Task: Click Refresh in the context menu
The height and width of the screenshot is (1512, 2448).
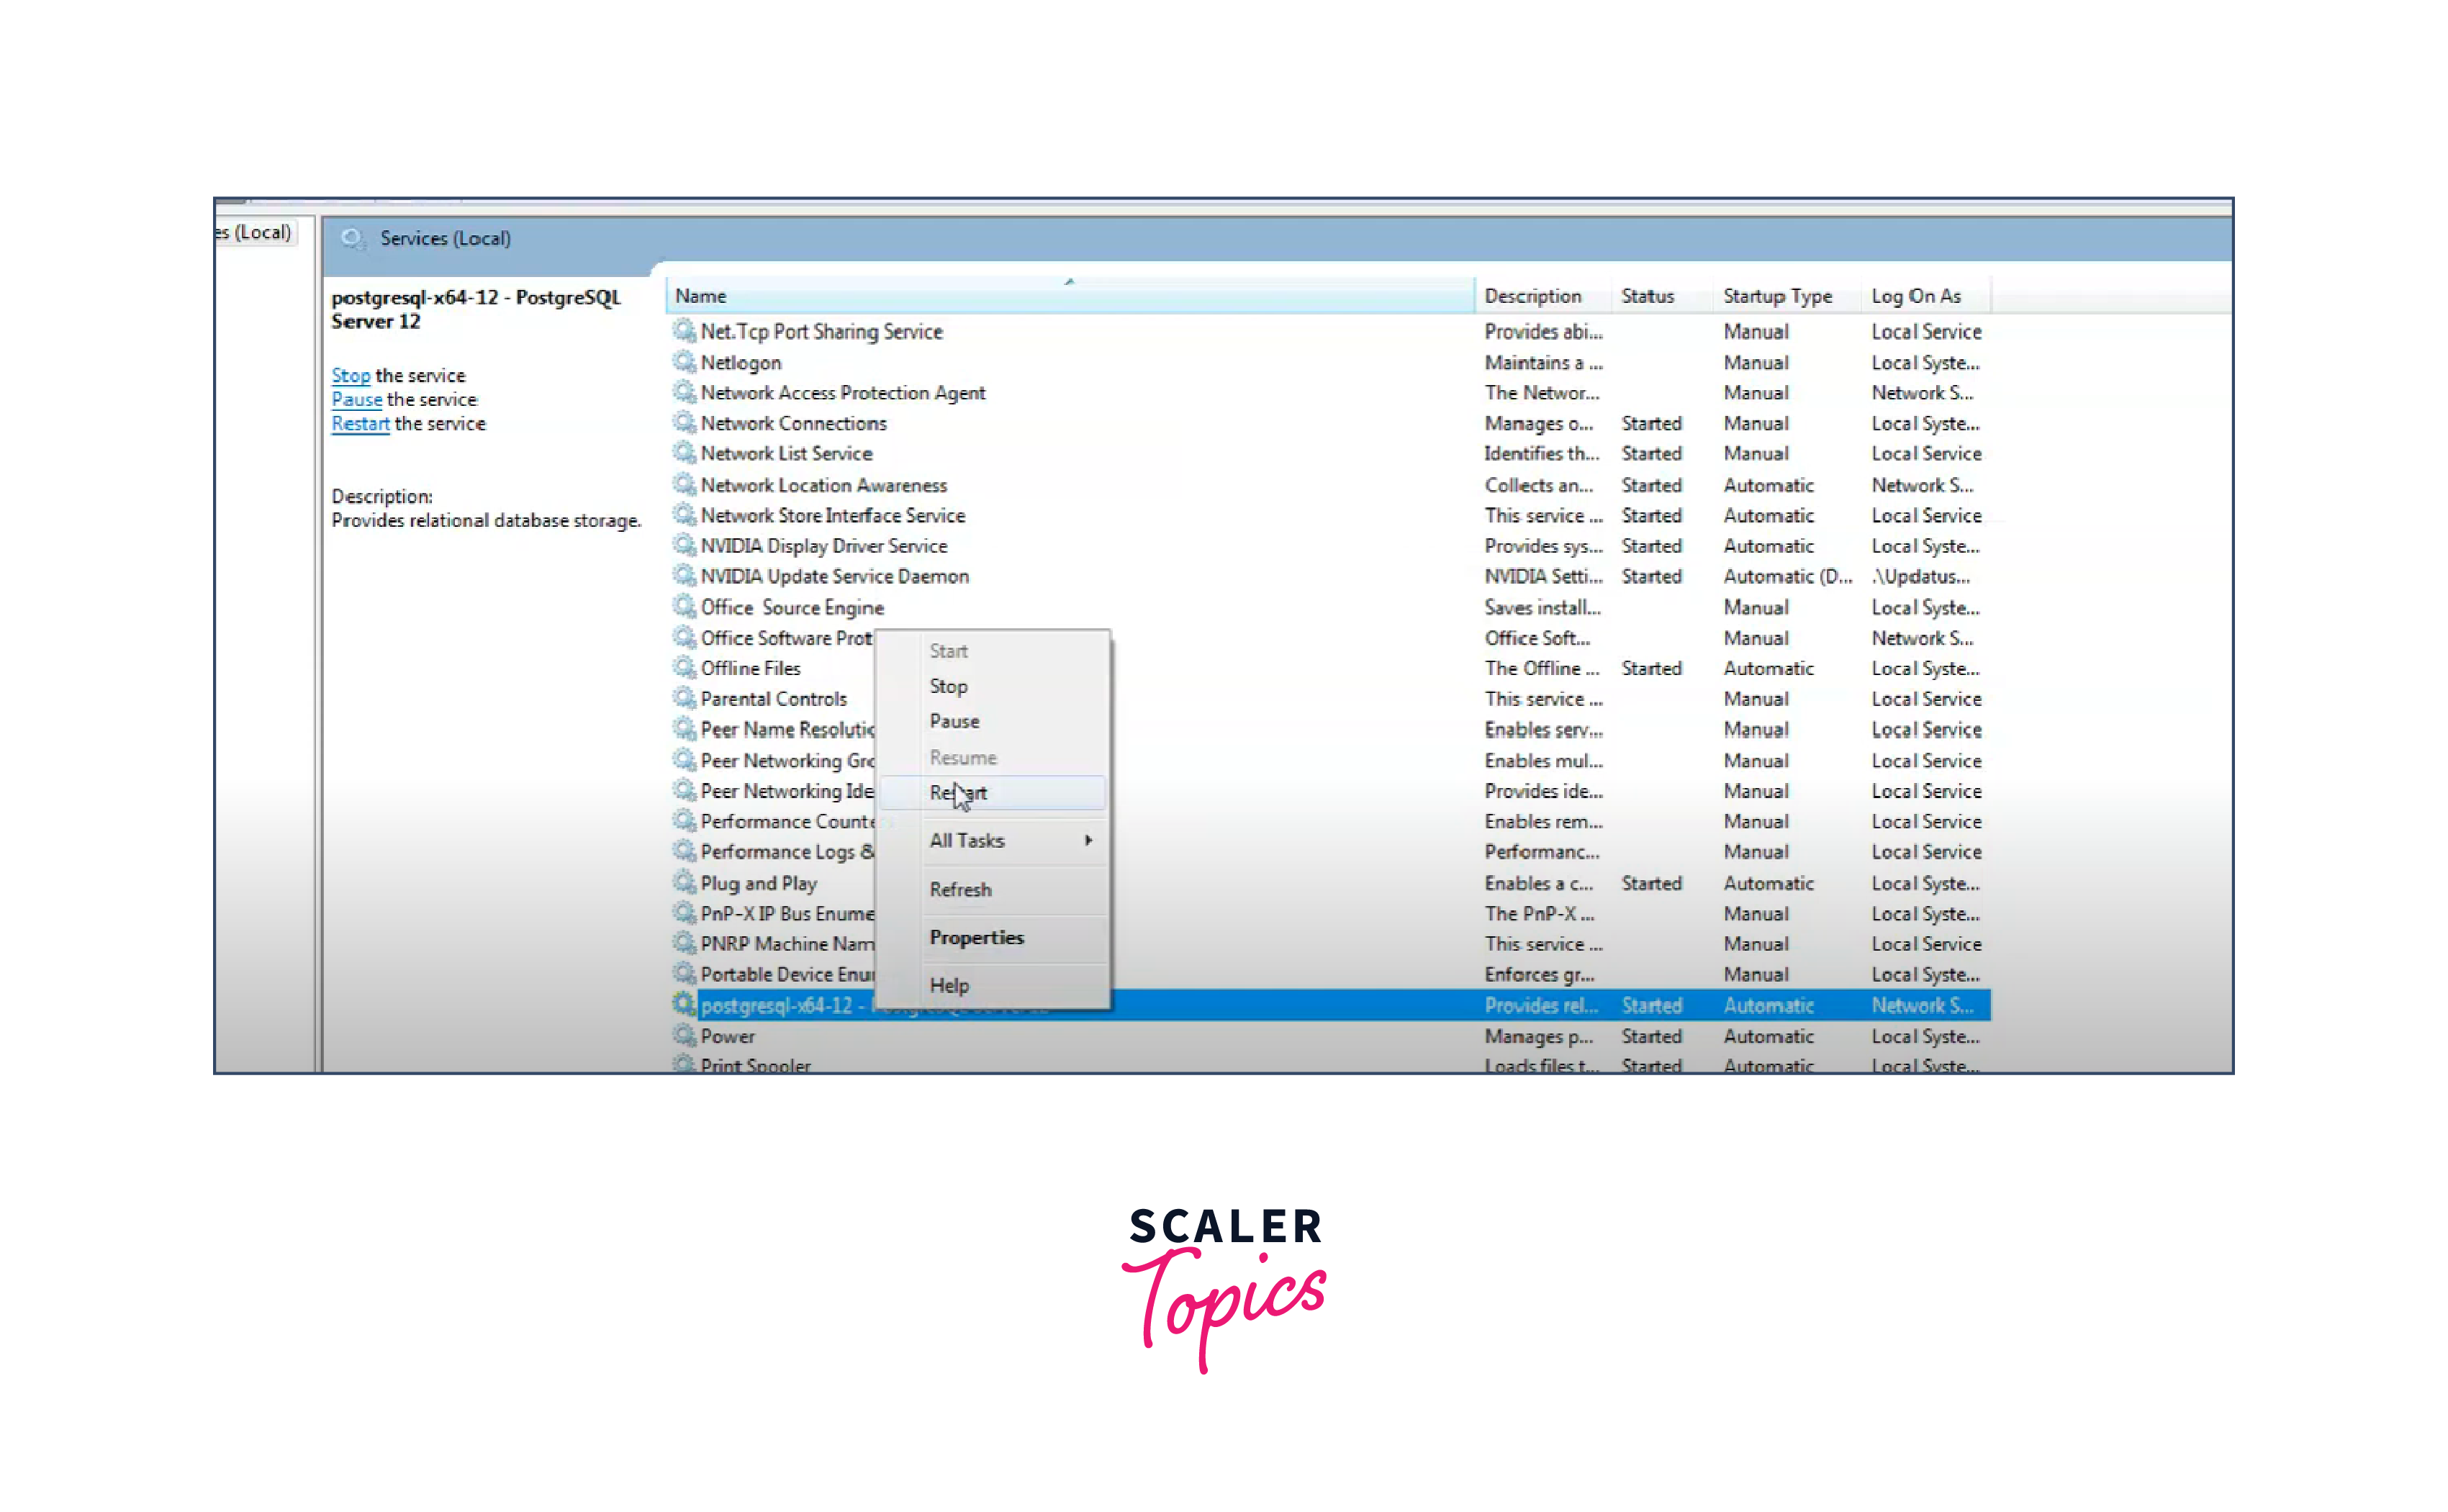Action: click(960, 889)
